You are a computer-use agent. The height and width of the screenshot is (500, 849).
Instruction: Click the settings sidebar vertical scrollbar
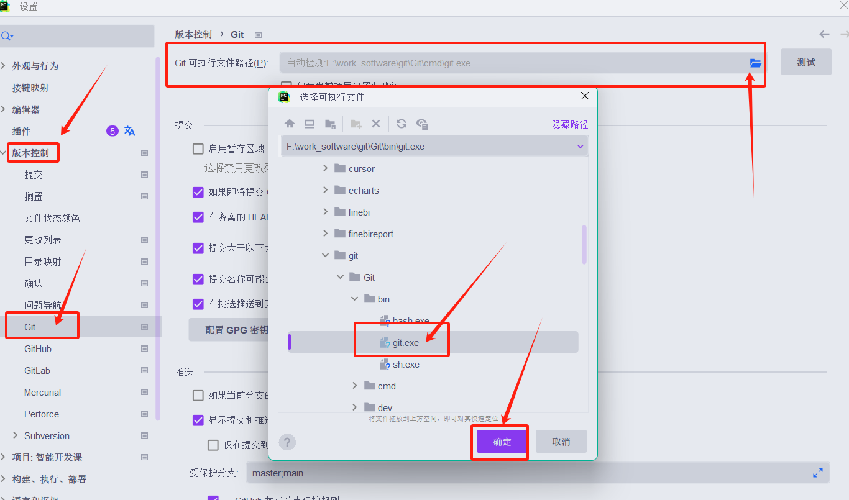[158, 239]
